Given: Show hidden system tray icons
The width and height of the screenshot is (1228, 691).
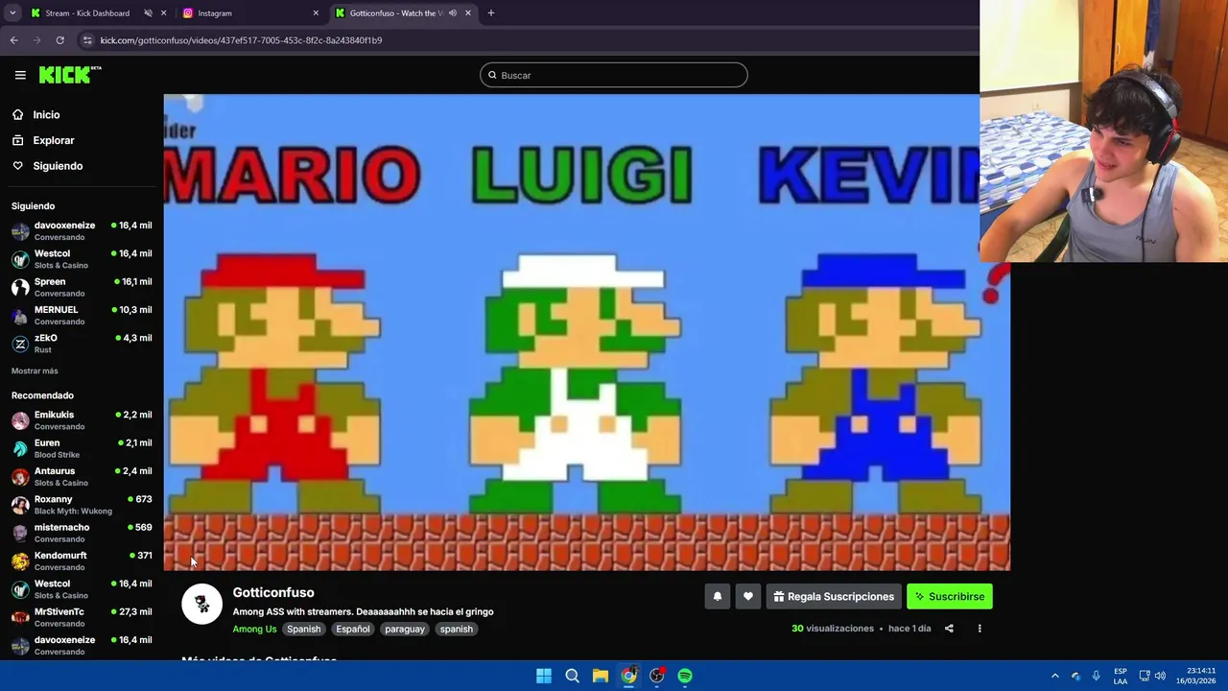Looking at the screenshot, I should pos(1054,676).
